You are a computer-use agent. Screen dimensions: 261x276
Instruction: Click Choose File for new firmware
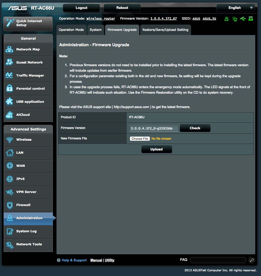click(140, 139)
